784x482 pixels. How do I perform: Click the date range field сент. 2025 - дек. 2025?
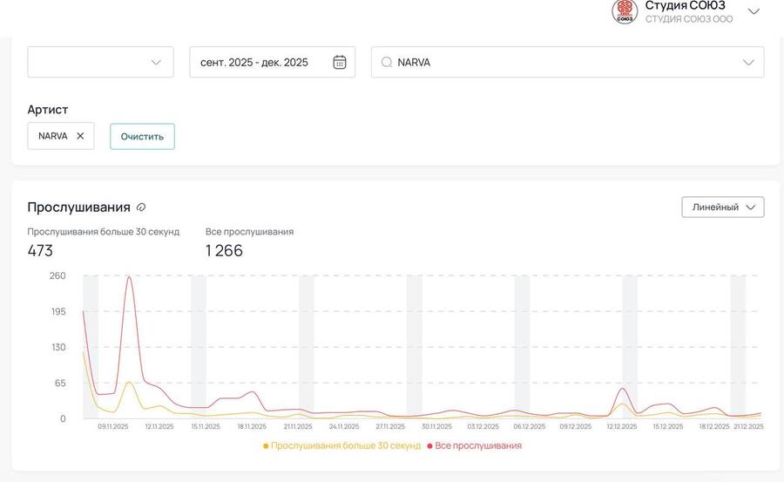point(254,62)
